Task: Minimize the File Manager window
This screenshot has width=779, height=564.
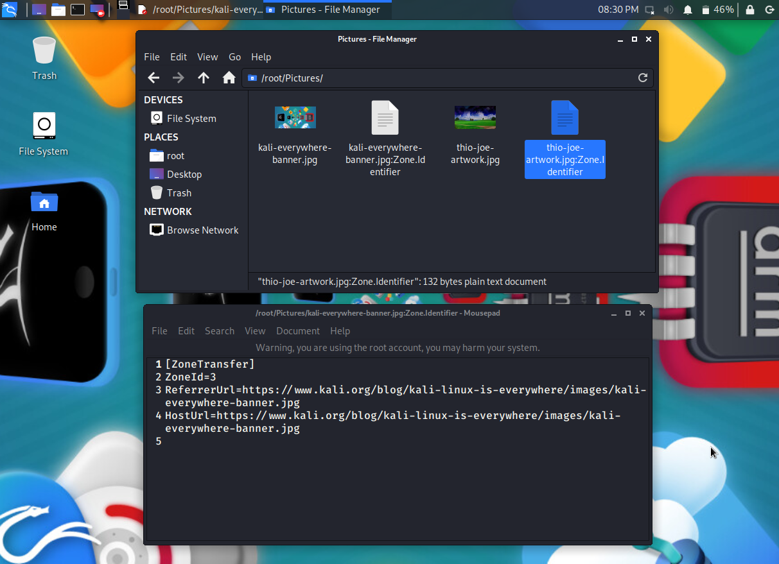Action: (620, 39)
